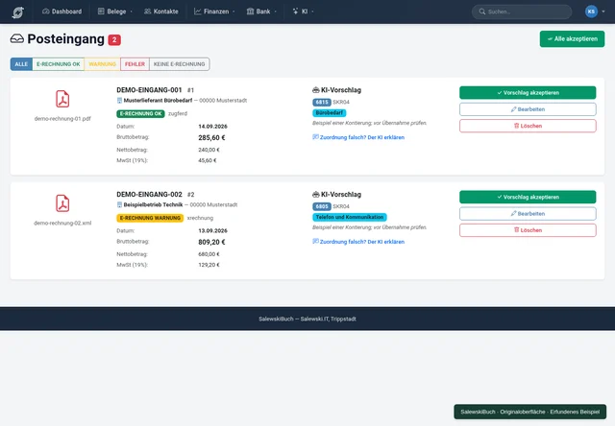The image size is (615, 426).
Task: Click building icon beside Musterlieferant Bürobedarf
Action: 119,101
